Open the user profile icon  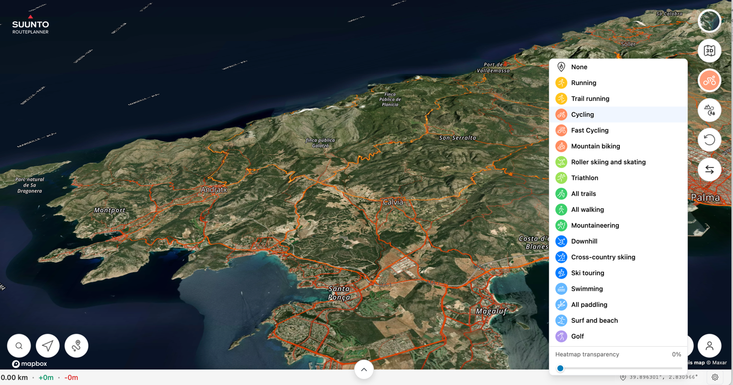709,346
